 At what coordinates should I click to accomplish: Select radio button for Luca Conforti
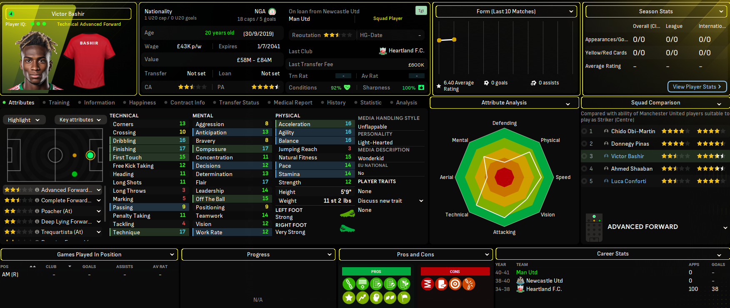(x=584, y=181)
